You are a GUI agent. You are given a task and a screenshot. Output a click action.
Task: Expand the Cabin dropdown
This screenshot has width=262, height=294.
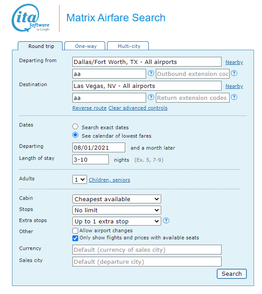117,199
